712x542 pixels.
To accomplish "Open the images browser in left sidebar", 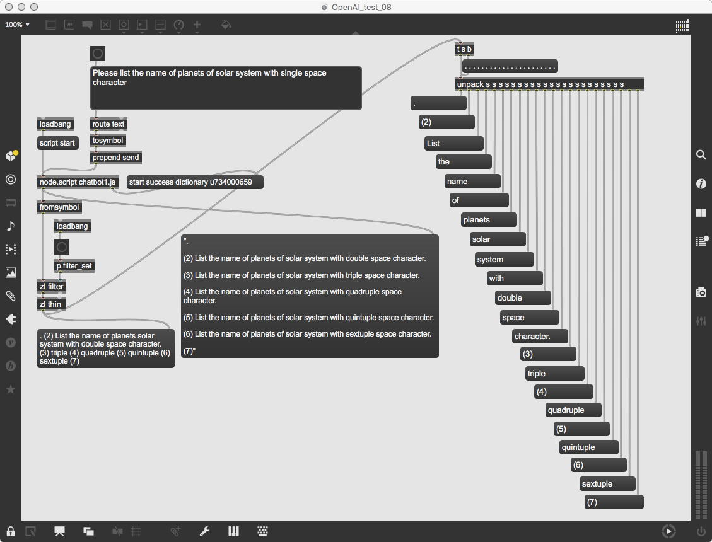I will [x=11, y=272].
